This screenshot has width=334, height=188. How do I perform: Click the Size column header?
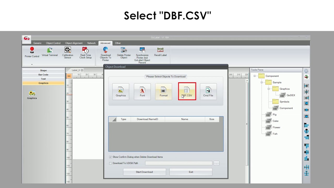click(x=212, y=119)
